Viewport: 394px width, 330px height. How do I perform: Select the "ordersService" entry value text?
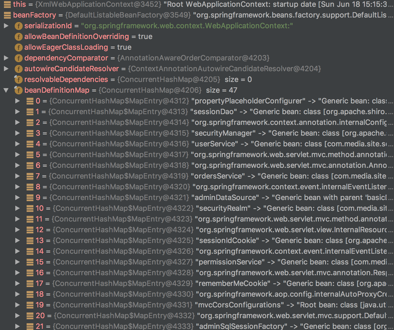pyautogui.click(x=292, y=176)
